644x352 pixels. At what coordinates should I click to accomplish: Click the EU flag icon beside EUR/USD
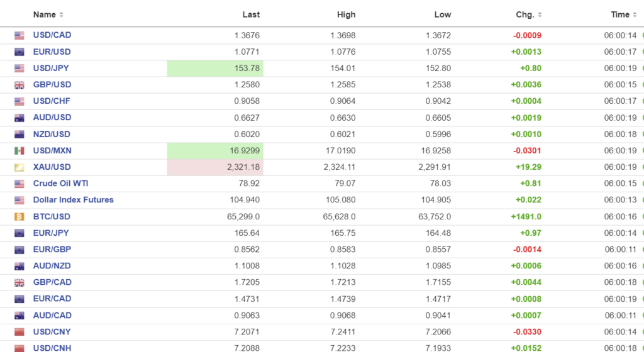click(19, 52)
